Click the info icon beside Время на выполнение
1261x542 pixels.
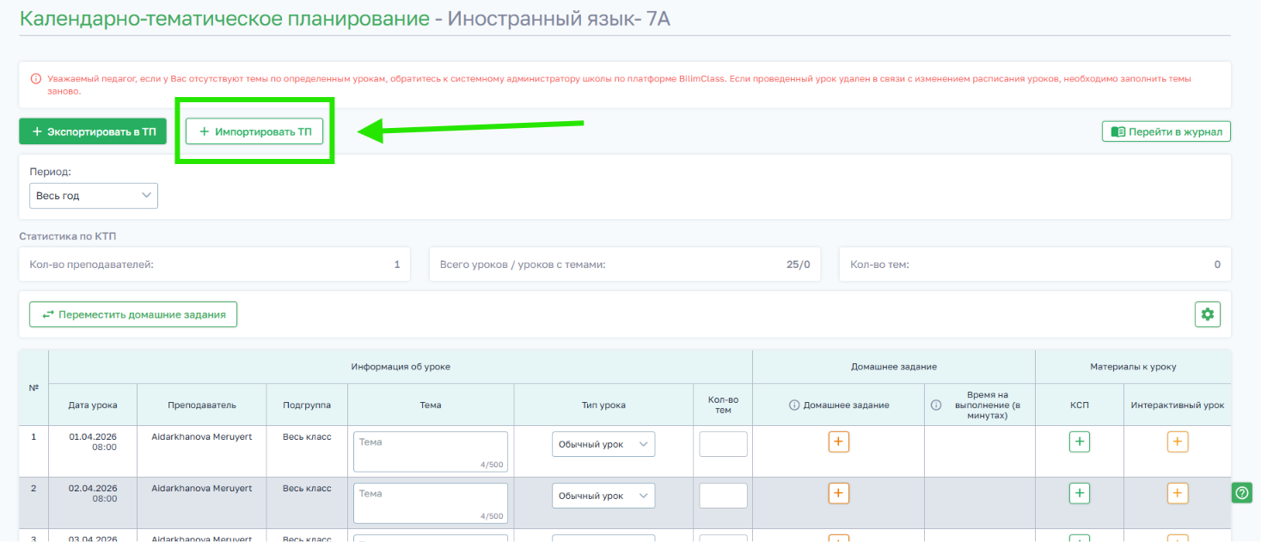tap(936, 405)
